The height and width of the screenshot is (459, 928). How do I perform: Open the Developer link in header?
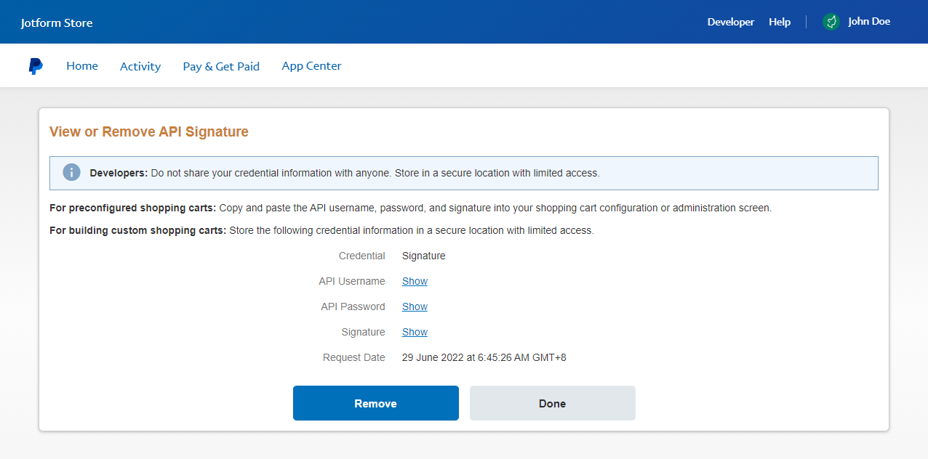(730, 22)
